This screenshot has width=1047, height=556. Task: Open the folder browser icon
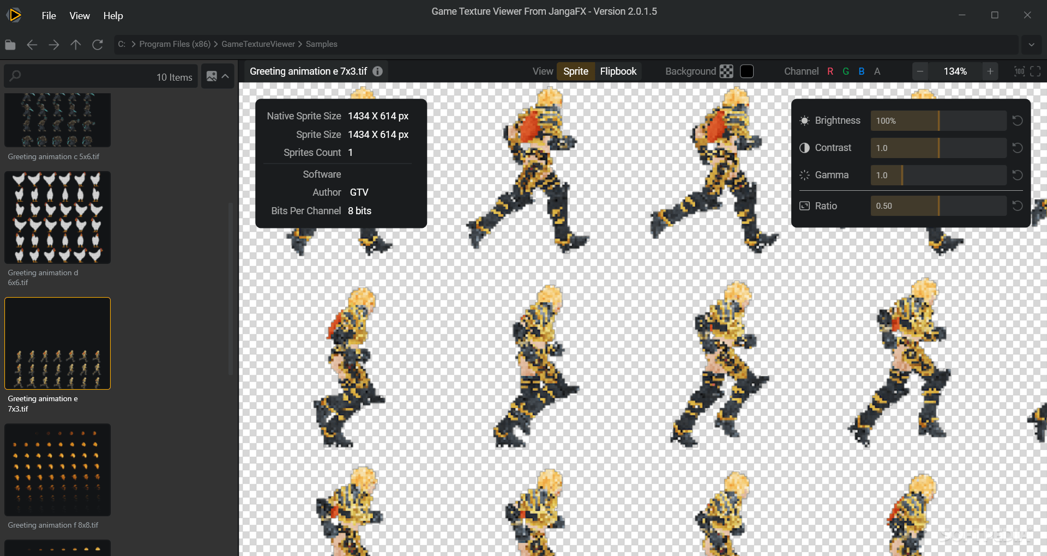[10, 45]
